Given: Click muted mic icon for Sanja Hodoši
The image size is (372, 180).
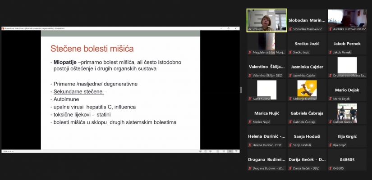Looking at the screenshot, I should (290, 145).
